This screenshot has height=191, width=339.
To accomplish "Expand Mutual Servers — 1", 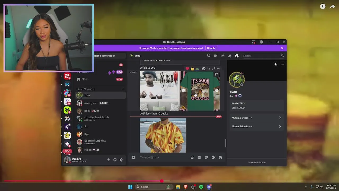I will (x=256, y=118).
